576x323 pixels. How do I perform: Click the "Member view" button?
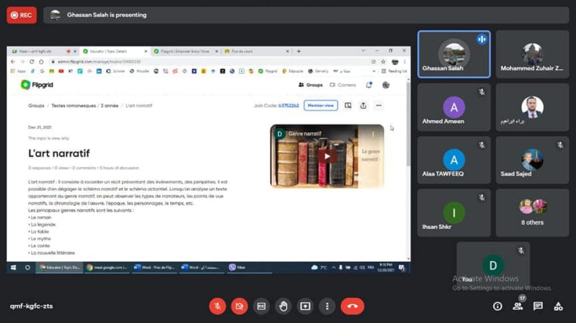(321, 105)
